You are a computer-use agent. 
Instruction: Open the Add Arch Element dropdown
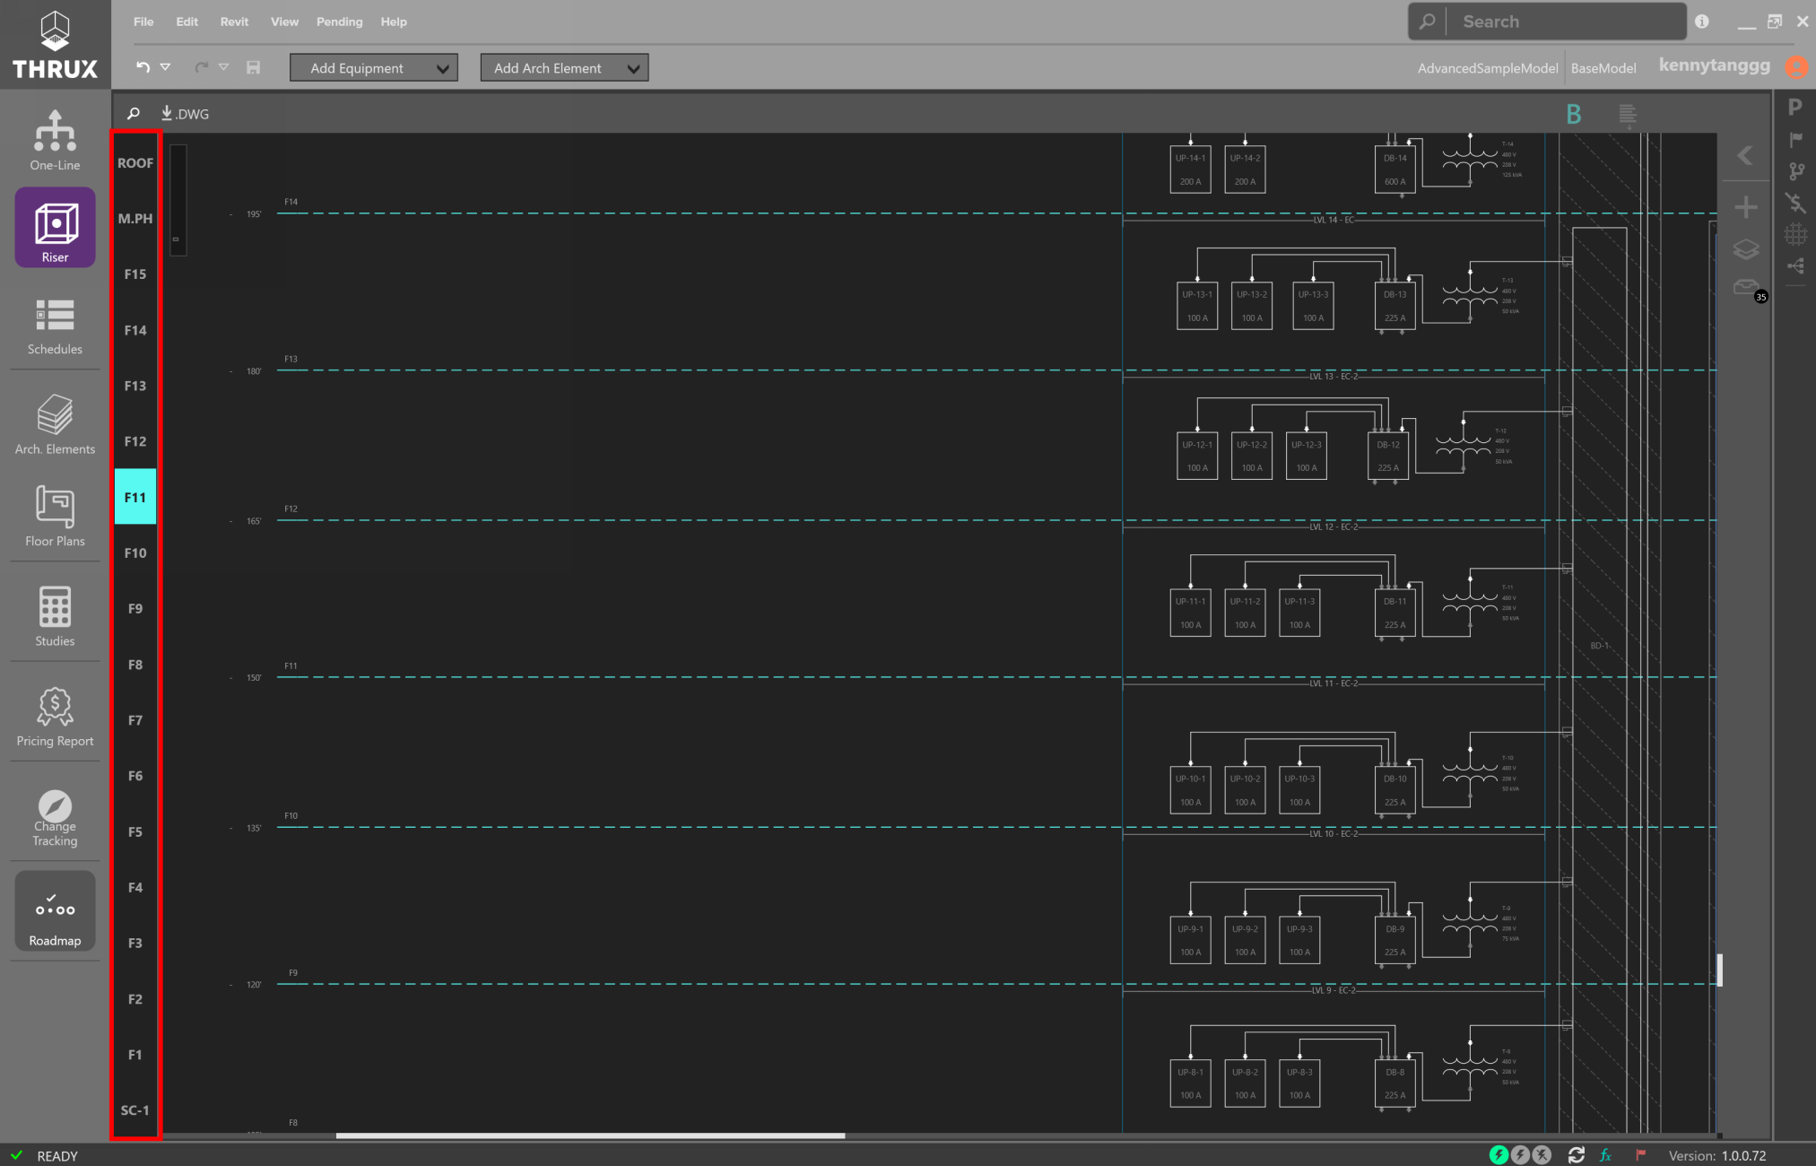(x=564, y=68)
